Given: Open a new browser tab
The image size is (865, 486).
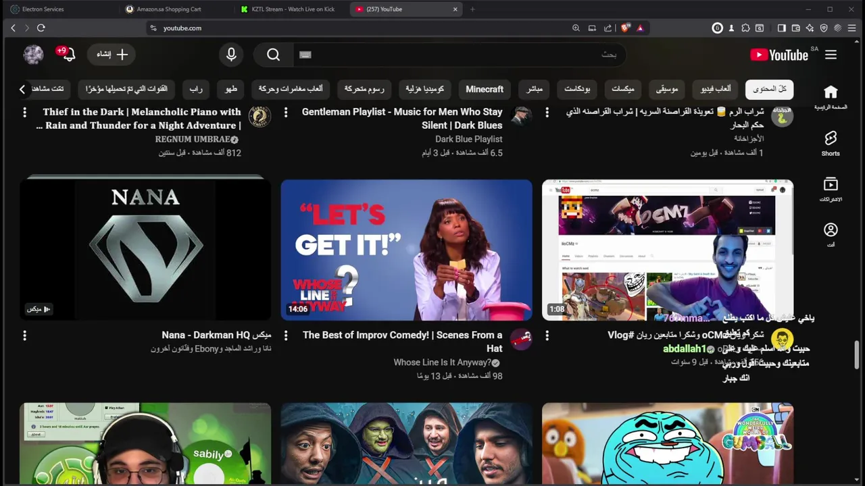Looking at the screenshot, I should click(x=472, y=9).
